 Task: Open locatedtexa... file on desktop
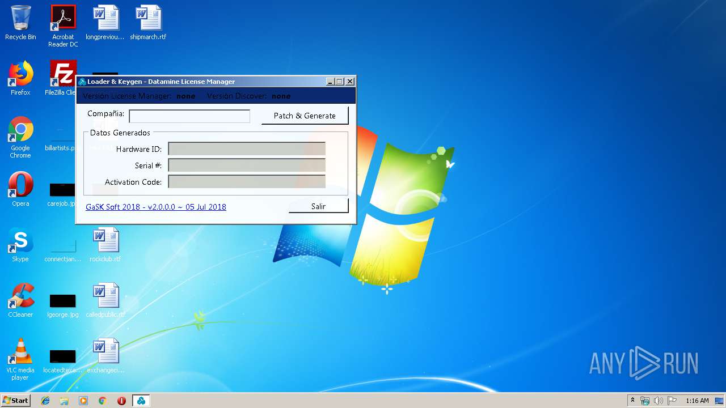62,360
